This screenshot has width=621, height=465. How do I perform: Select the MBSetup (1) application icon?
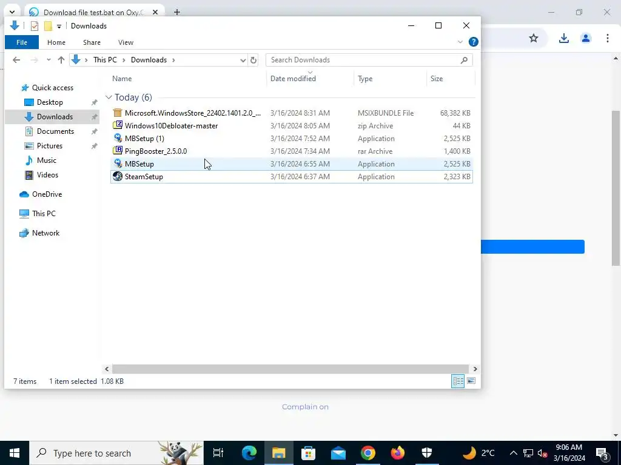(117, 138)
